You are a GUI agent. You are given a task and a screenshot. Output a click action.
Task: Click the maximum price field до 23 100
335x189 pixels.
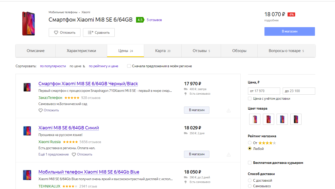(x=299, y=91)
